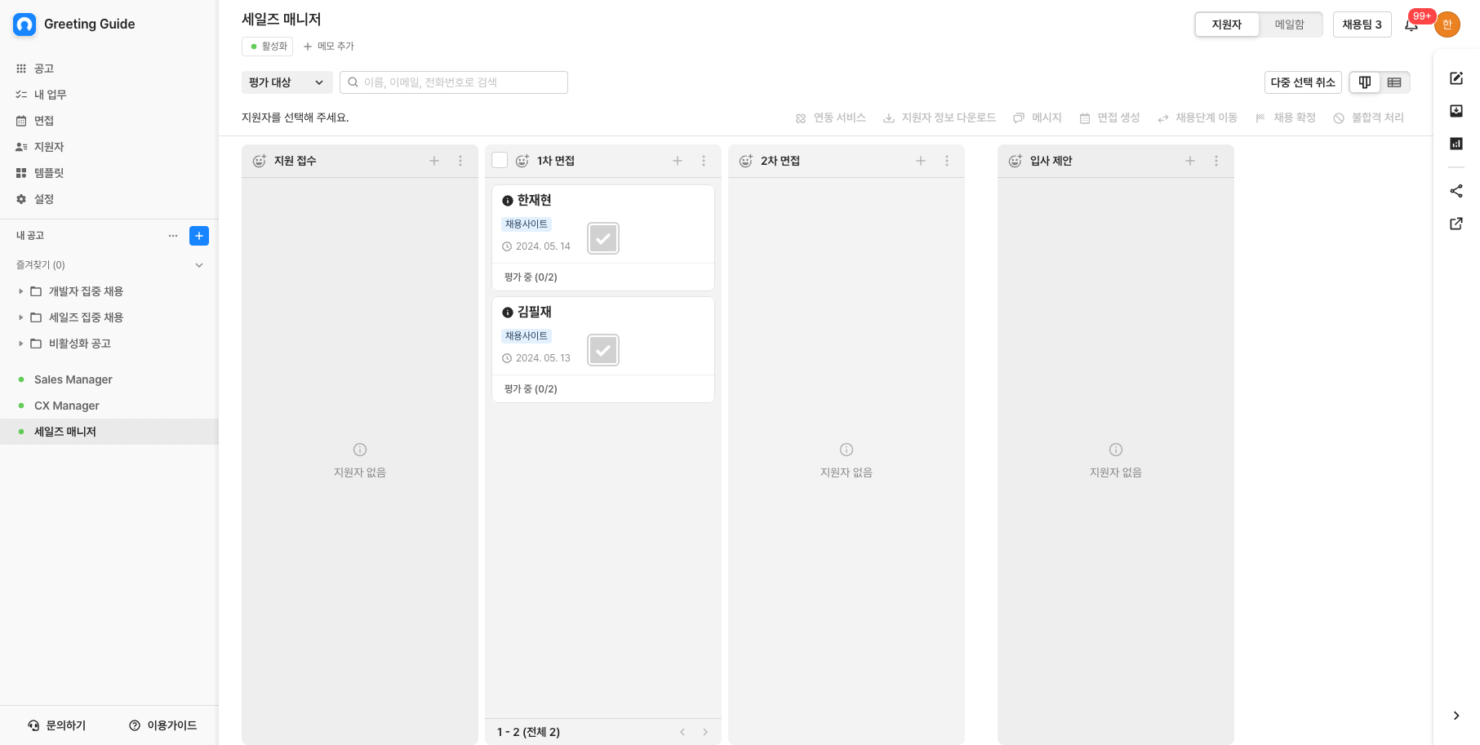This screenshot has height=745, width=1480.
Task: Click the share icon in right rail
Action: (1456, 191)
